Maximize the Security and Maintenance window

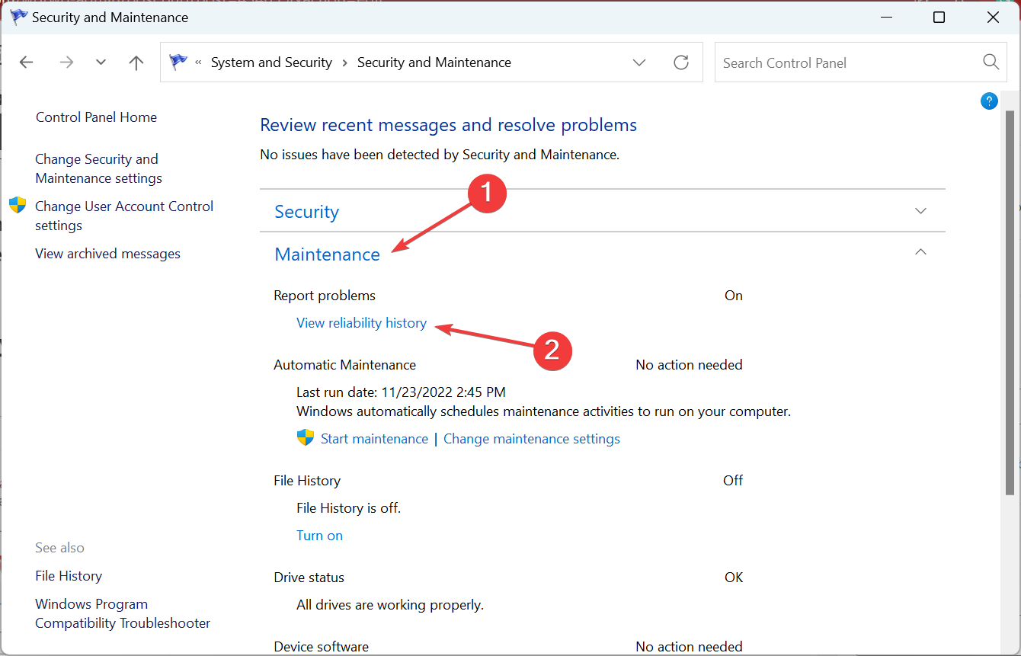(939, 17)
